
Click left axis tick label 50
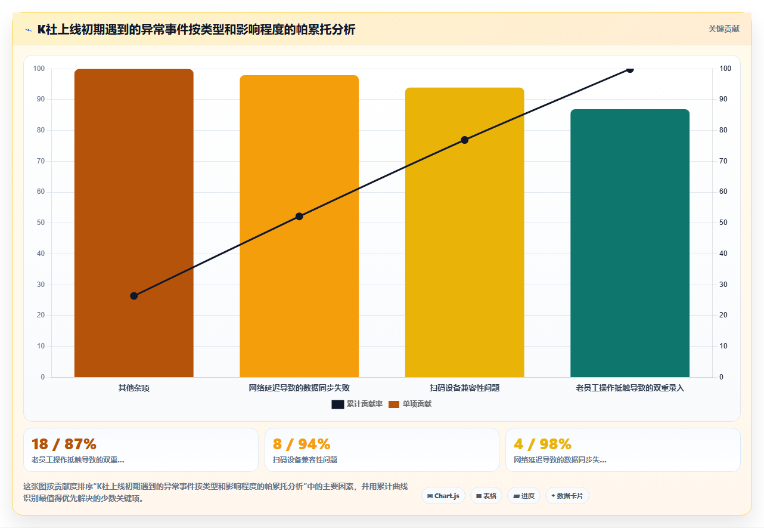(x=41, y=223)
